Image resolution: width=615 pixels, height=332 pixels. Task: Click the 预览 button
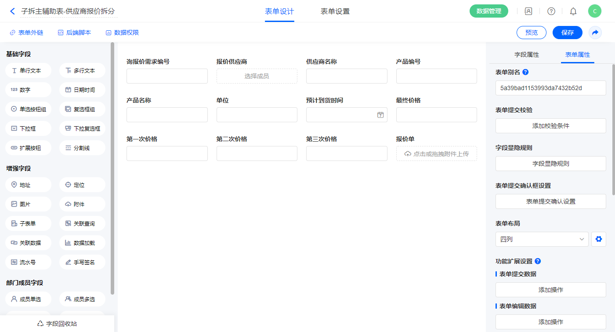click(x=531, y=33)
